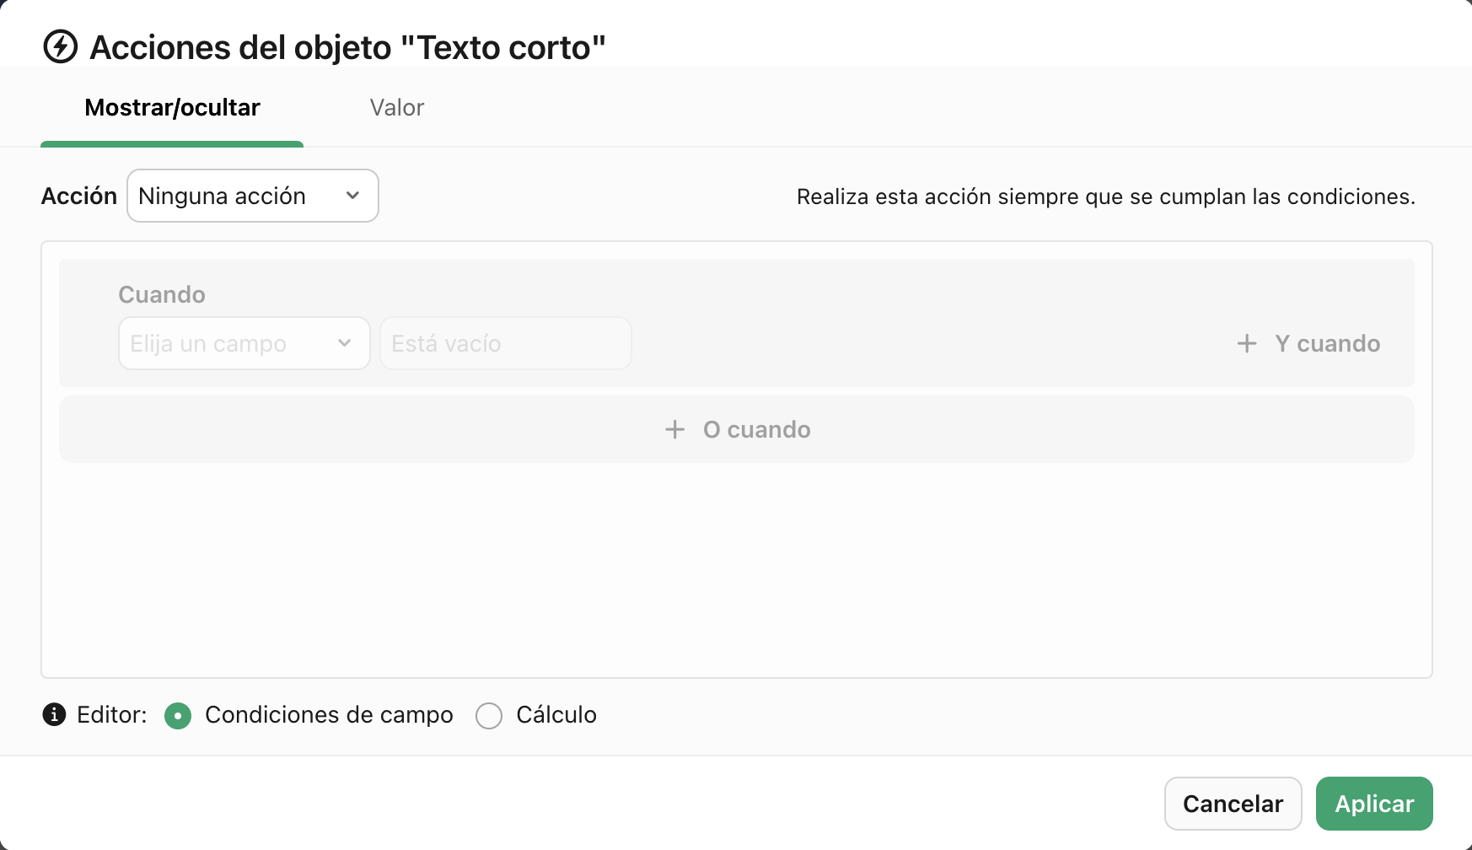Open the "Ninguna acción" action dropdown
1472x850 pixels.
point(252,196)
